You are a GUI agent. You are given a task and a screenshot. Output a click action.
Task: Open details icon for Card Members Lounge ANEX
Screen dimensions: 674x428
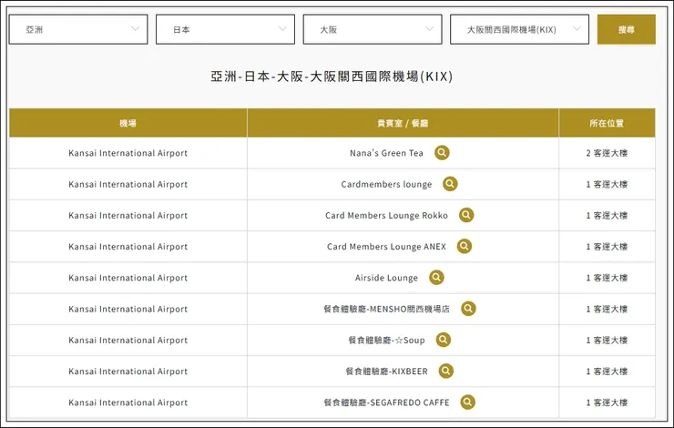pos(465,246)
